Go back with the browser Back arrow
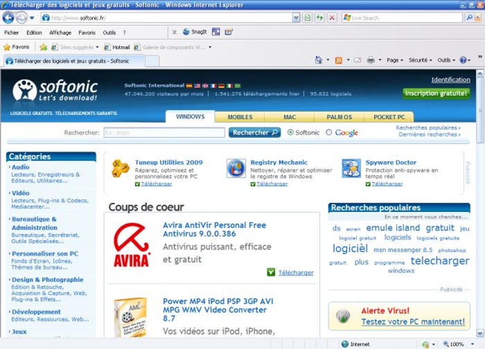The height and width of the screenshot is (349, 485). tap(9, 18)
